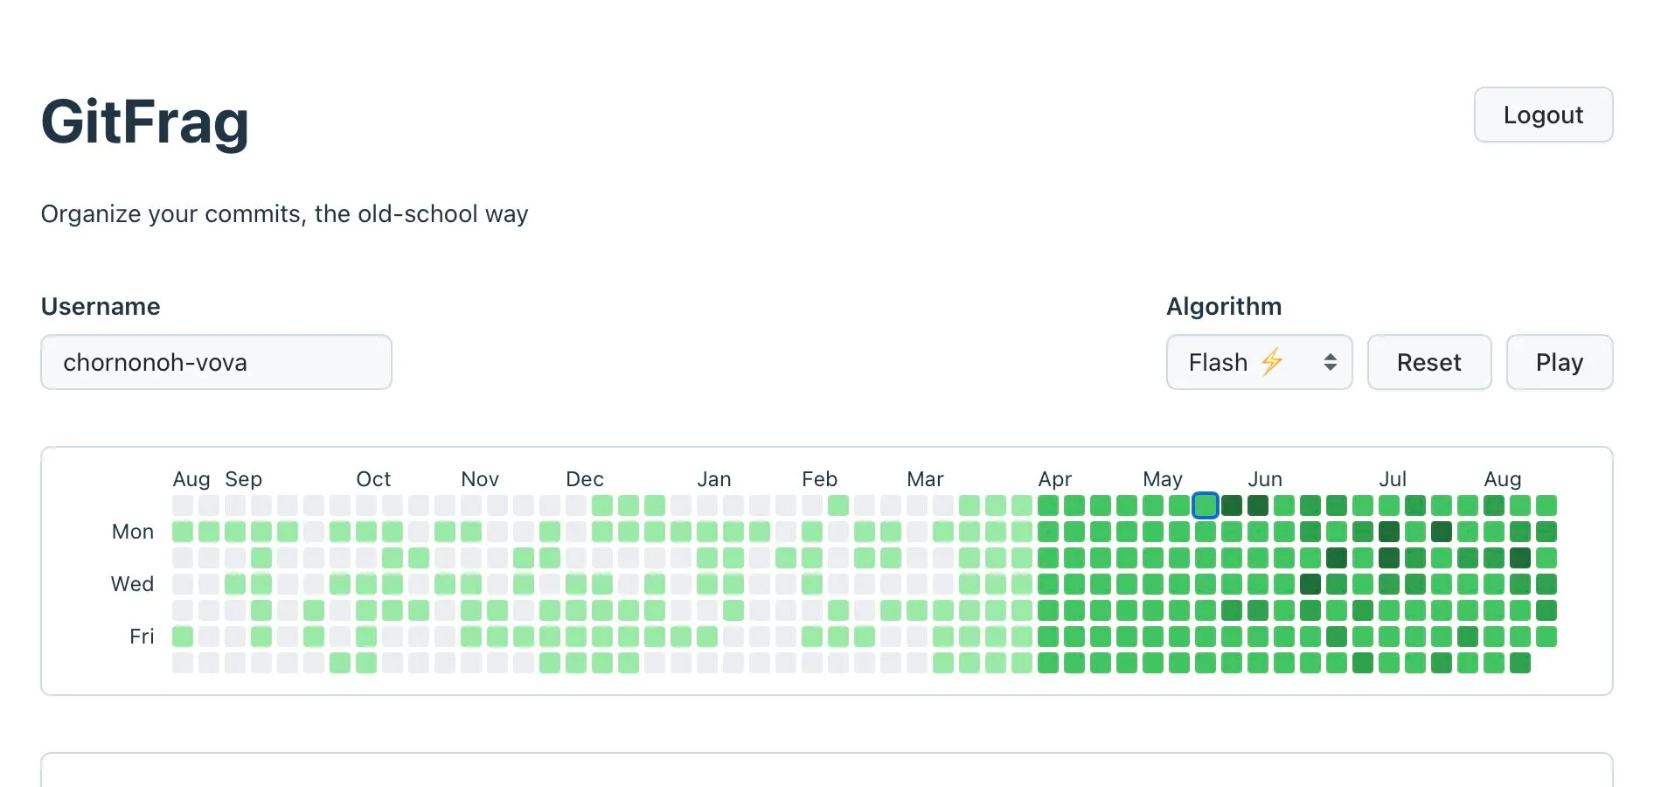Image resolution: width=1661 pixels, height=787 pixels.
Task: Click the first cell in the Mon row
Action: [183, 532]
